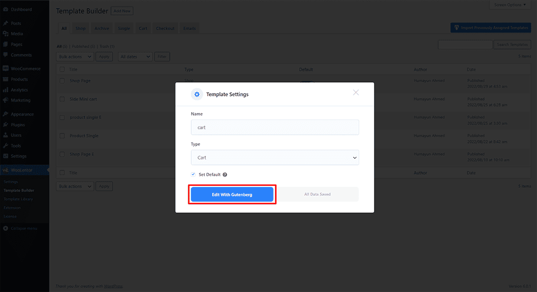Open Template Builder submenu item

pyautogui.click(x=19, y=190)
